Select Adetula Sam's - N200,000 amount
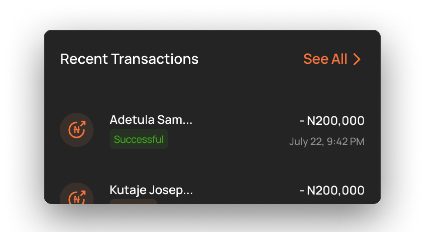 (x=332, y=121)
